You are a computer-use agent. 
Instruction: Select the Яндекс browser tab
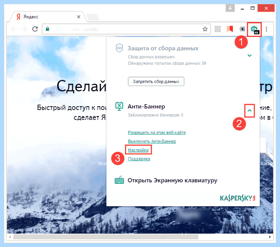pyautogui.click(x=48, y=17)
